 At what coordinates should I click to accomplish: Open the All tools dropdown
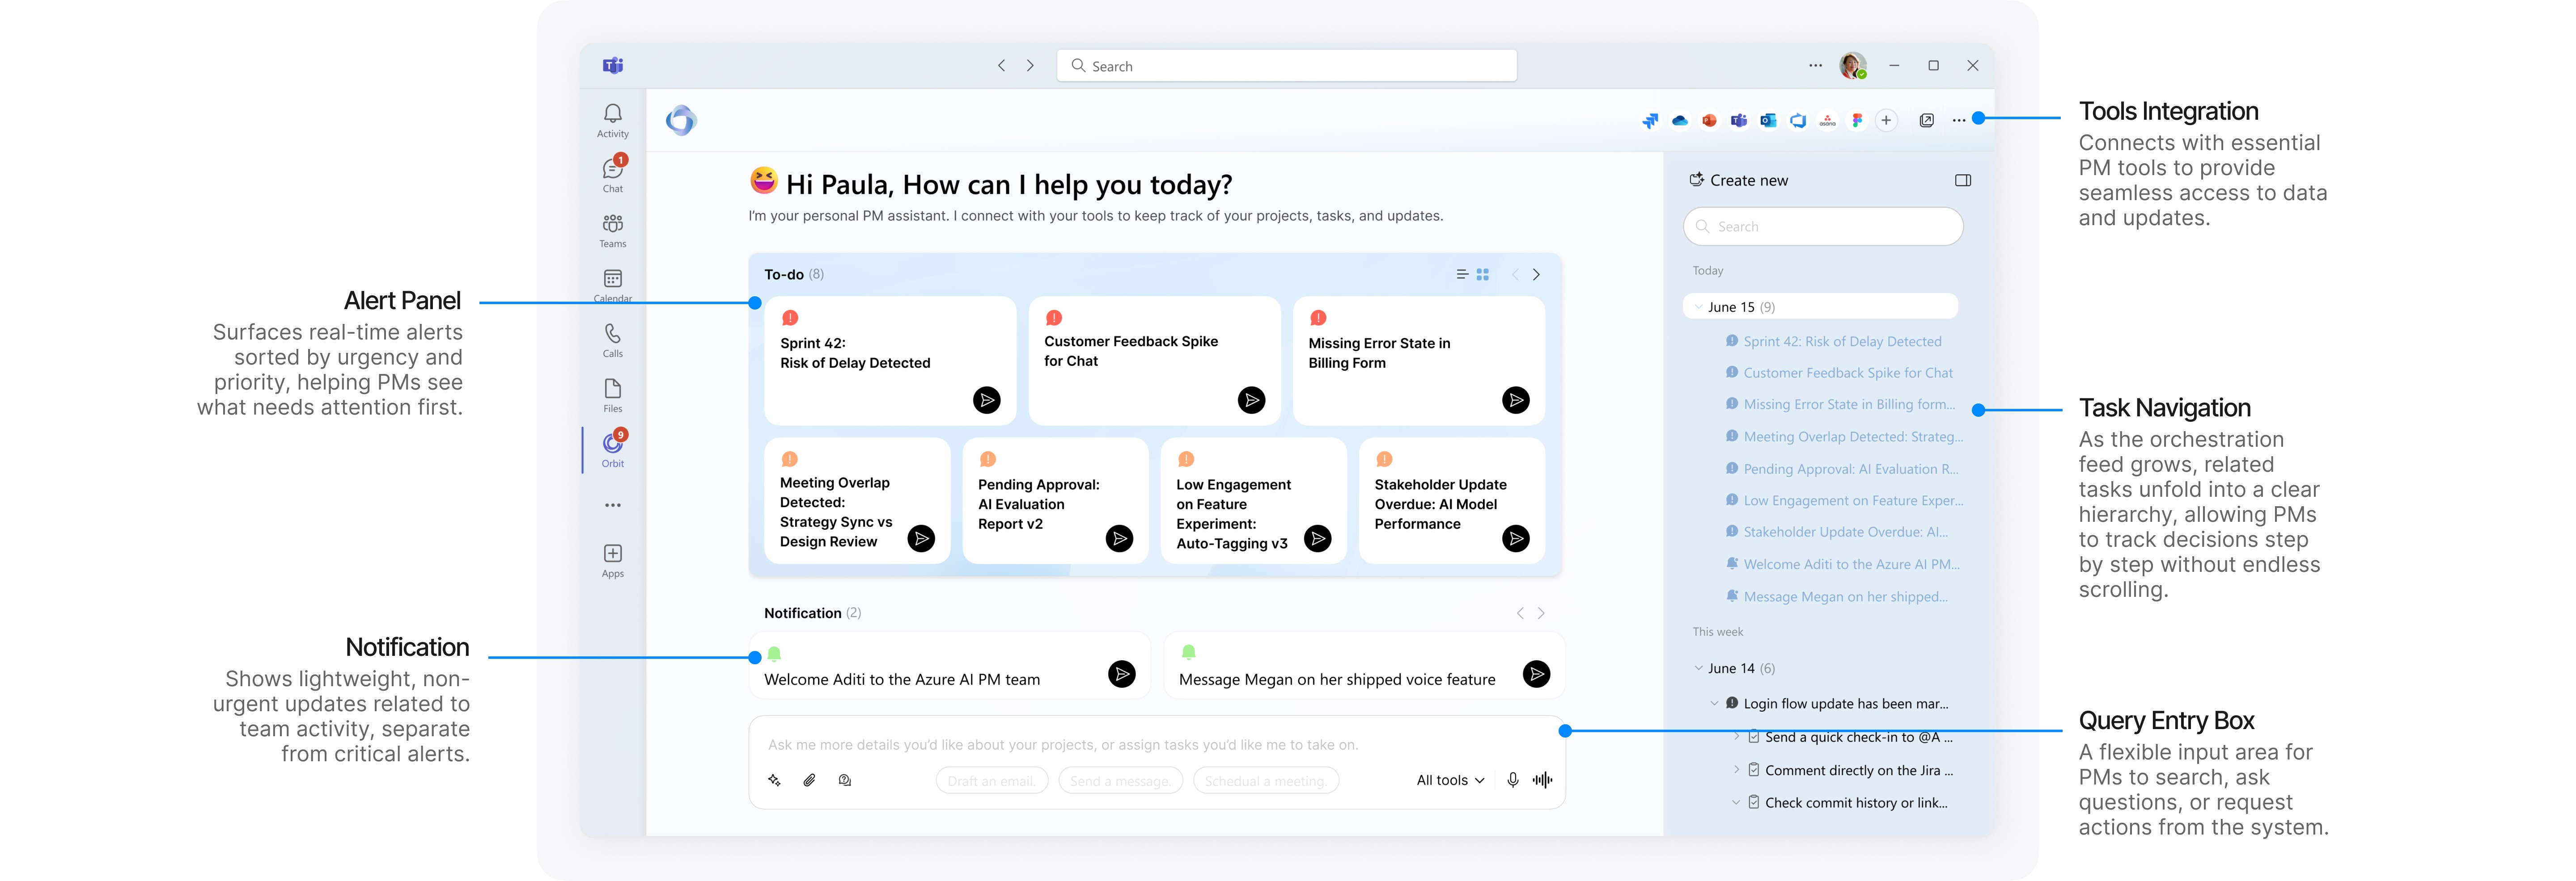[x=1450, y=780]
